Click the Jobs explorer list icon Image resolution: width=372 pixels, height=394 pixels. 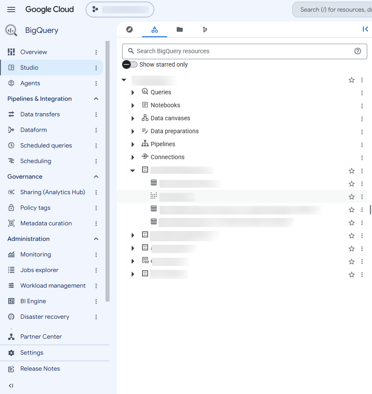11,270
